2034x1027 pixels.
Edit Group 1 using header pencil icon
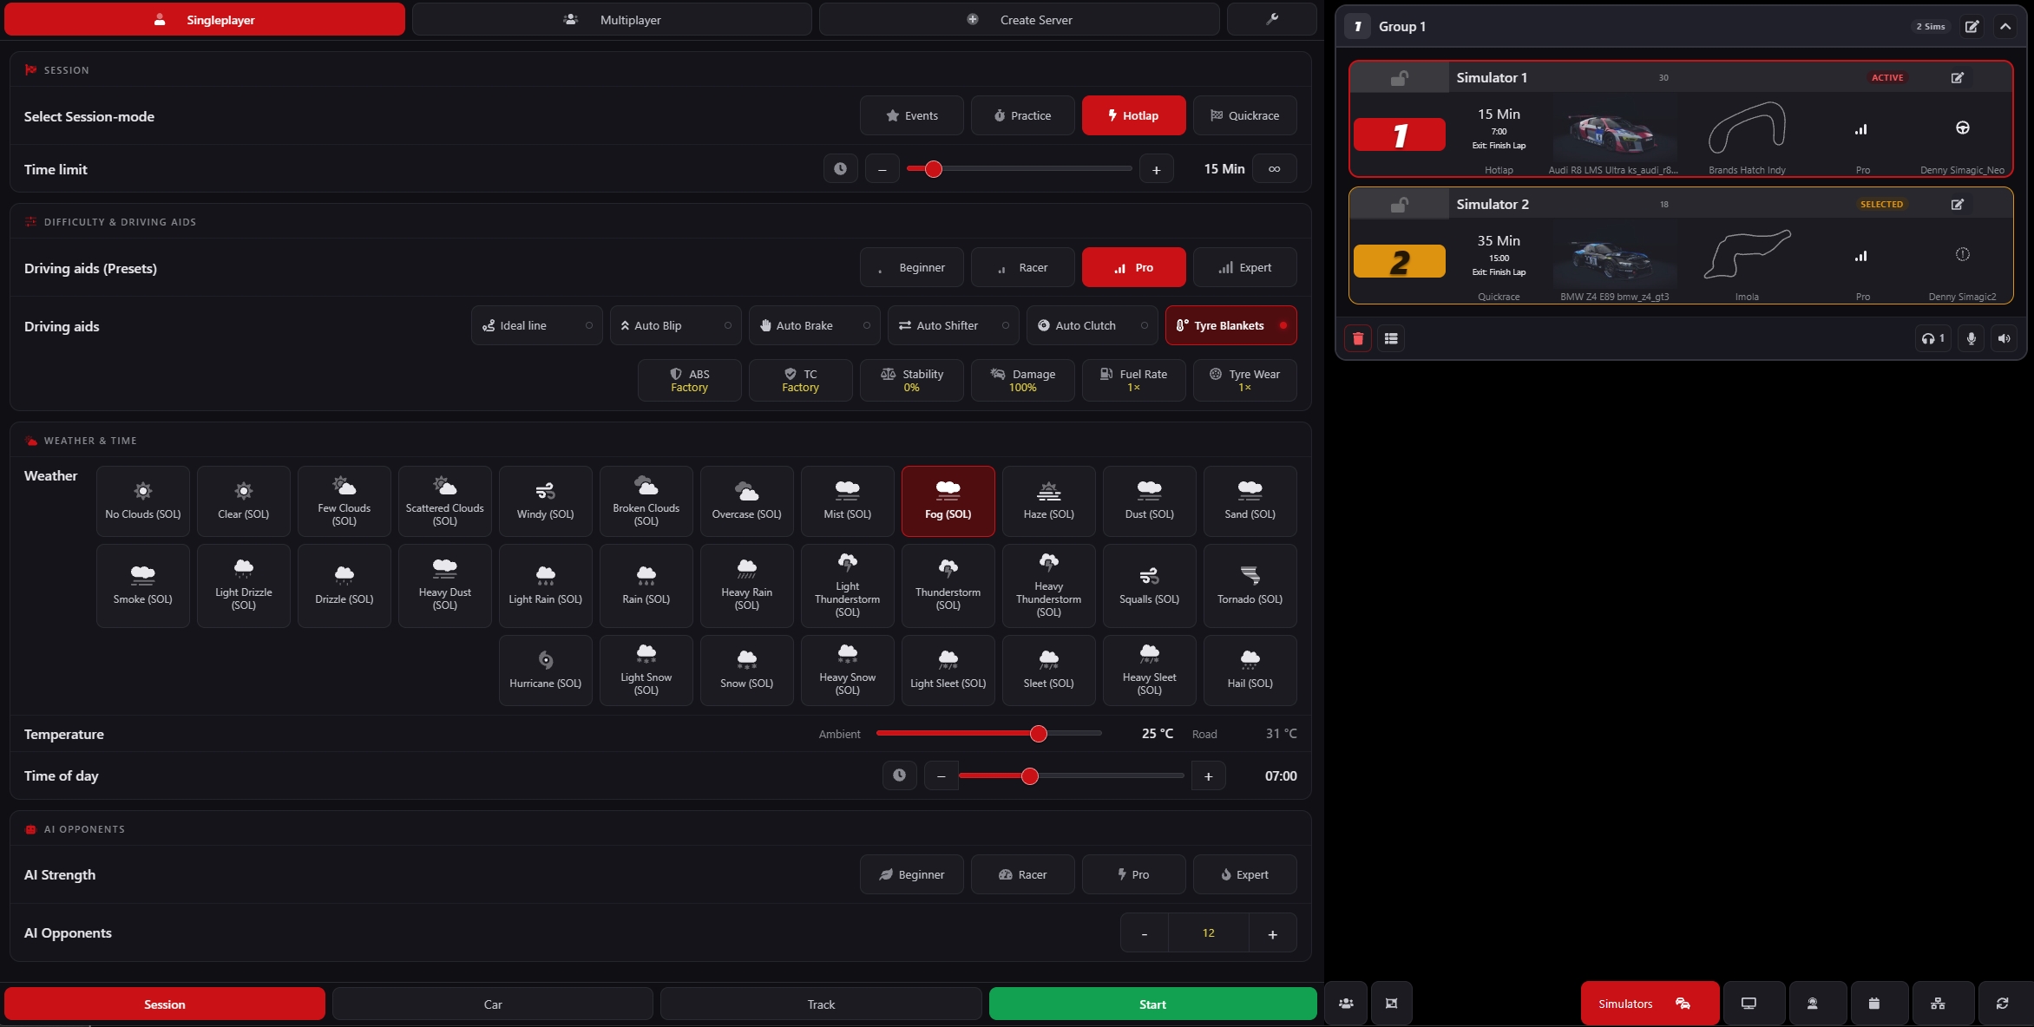tap(1972, 26)
